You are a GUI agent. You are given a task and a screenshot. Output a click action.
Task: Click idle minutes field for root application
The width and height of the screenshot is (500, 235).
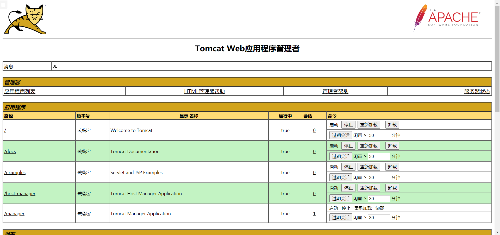[379, 135]
